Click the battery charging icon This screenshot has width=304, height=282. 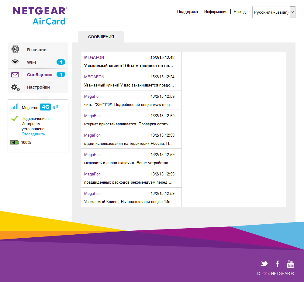pos(14,143)
